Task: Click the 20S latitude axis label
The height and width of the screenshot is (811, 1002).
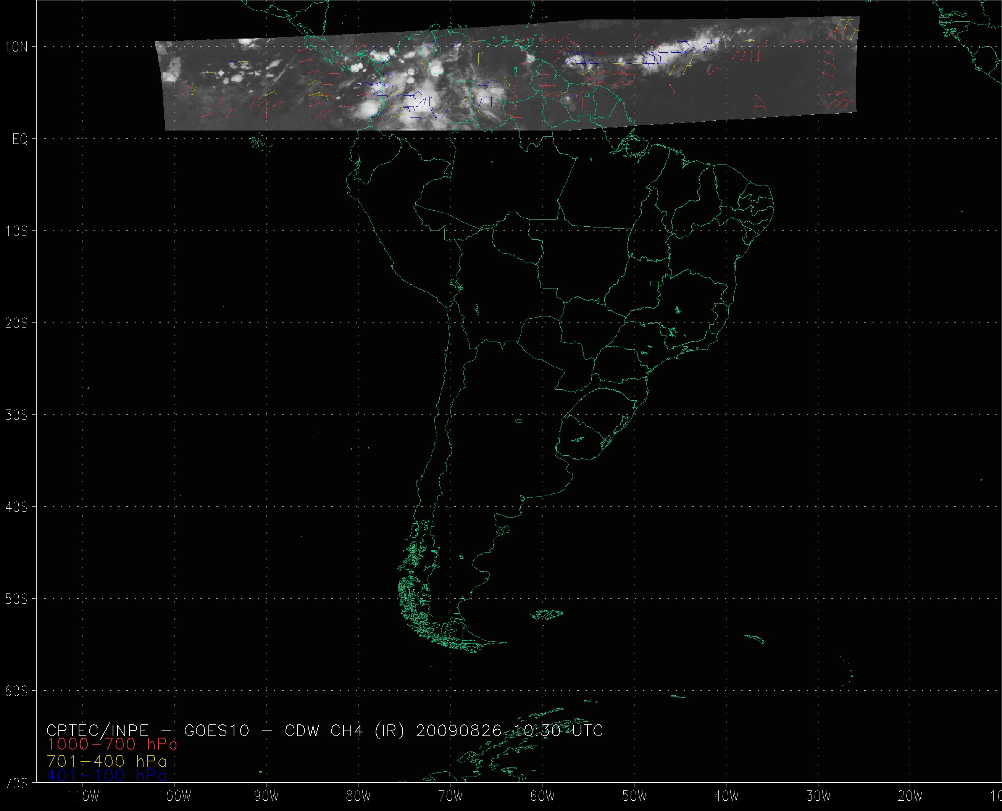Action: point(17,323)
